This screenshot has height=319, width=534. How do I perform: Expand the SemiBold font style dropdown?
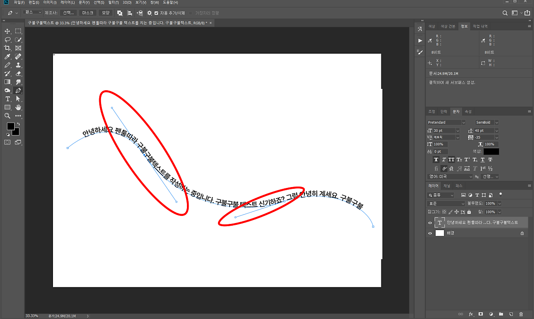pyautogui.click(x=487, y=122)
